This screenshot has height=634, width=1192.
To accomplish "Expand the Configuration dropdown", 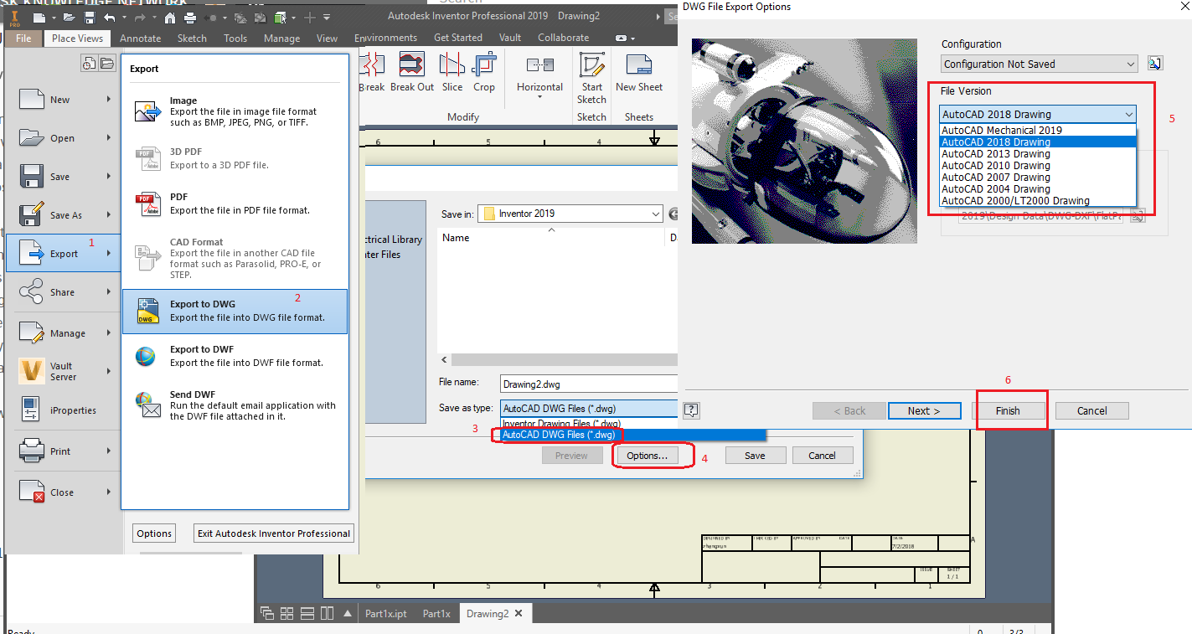I will click(x=1130, y=64).
